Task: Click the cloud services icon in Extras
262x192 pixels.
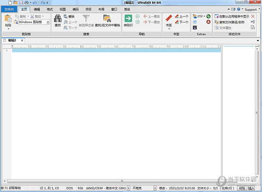Action: pyautogui.click(x=195, y=22)
